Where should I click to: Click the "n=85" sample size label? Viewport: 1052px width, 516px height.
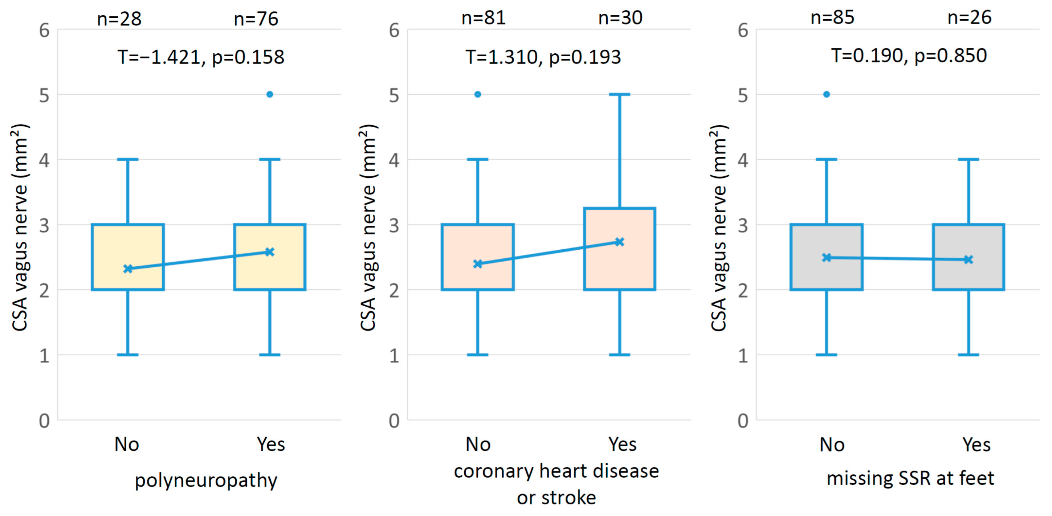832,18
